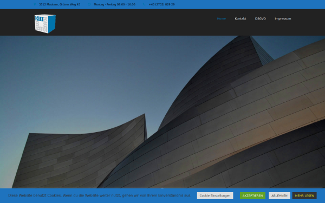Open the DSGVO menu item
The width and height of the screenshot is (325, 203).
pos(260,18)
